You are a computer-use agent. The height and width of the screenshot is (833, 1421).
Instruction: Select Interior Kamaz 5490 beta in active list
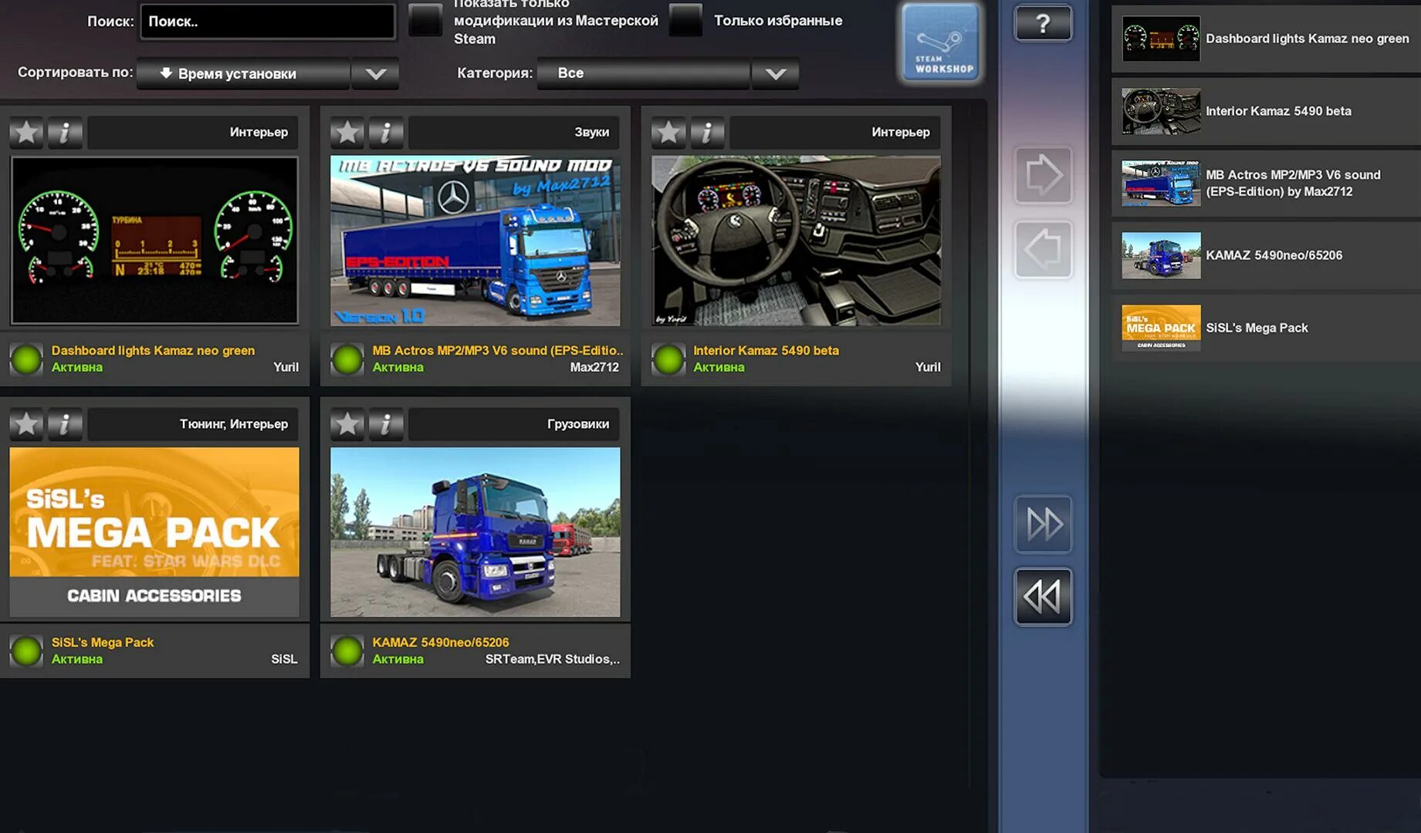[1266, 111]
